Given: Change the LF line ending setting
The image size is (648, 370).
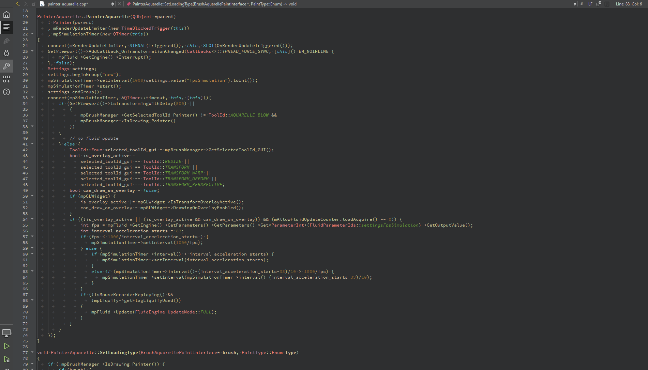Looking at the screenshot, I should (x=590, y=4).
